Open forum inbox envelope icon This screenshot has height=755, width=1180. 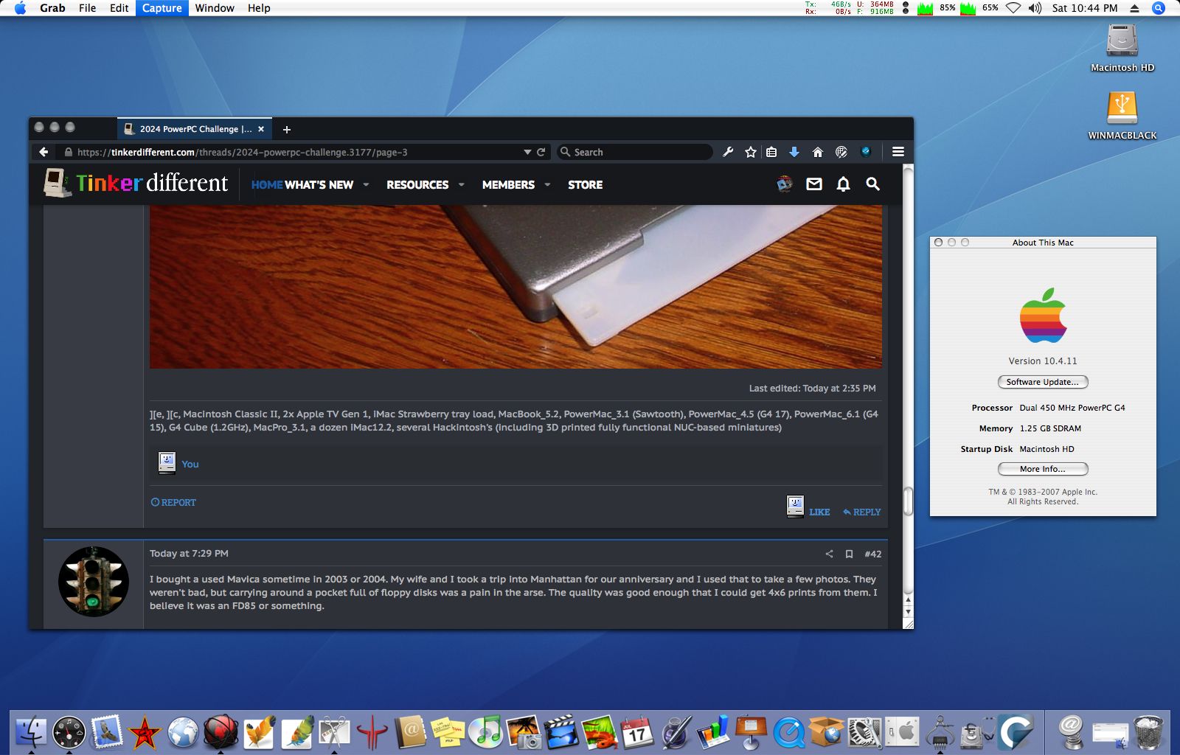(814, 184)
